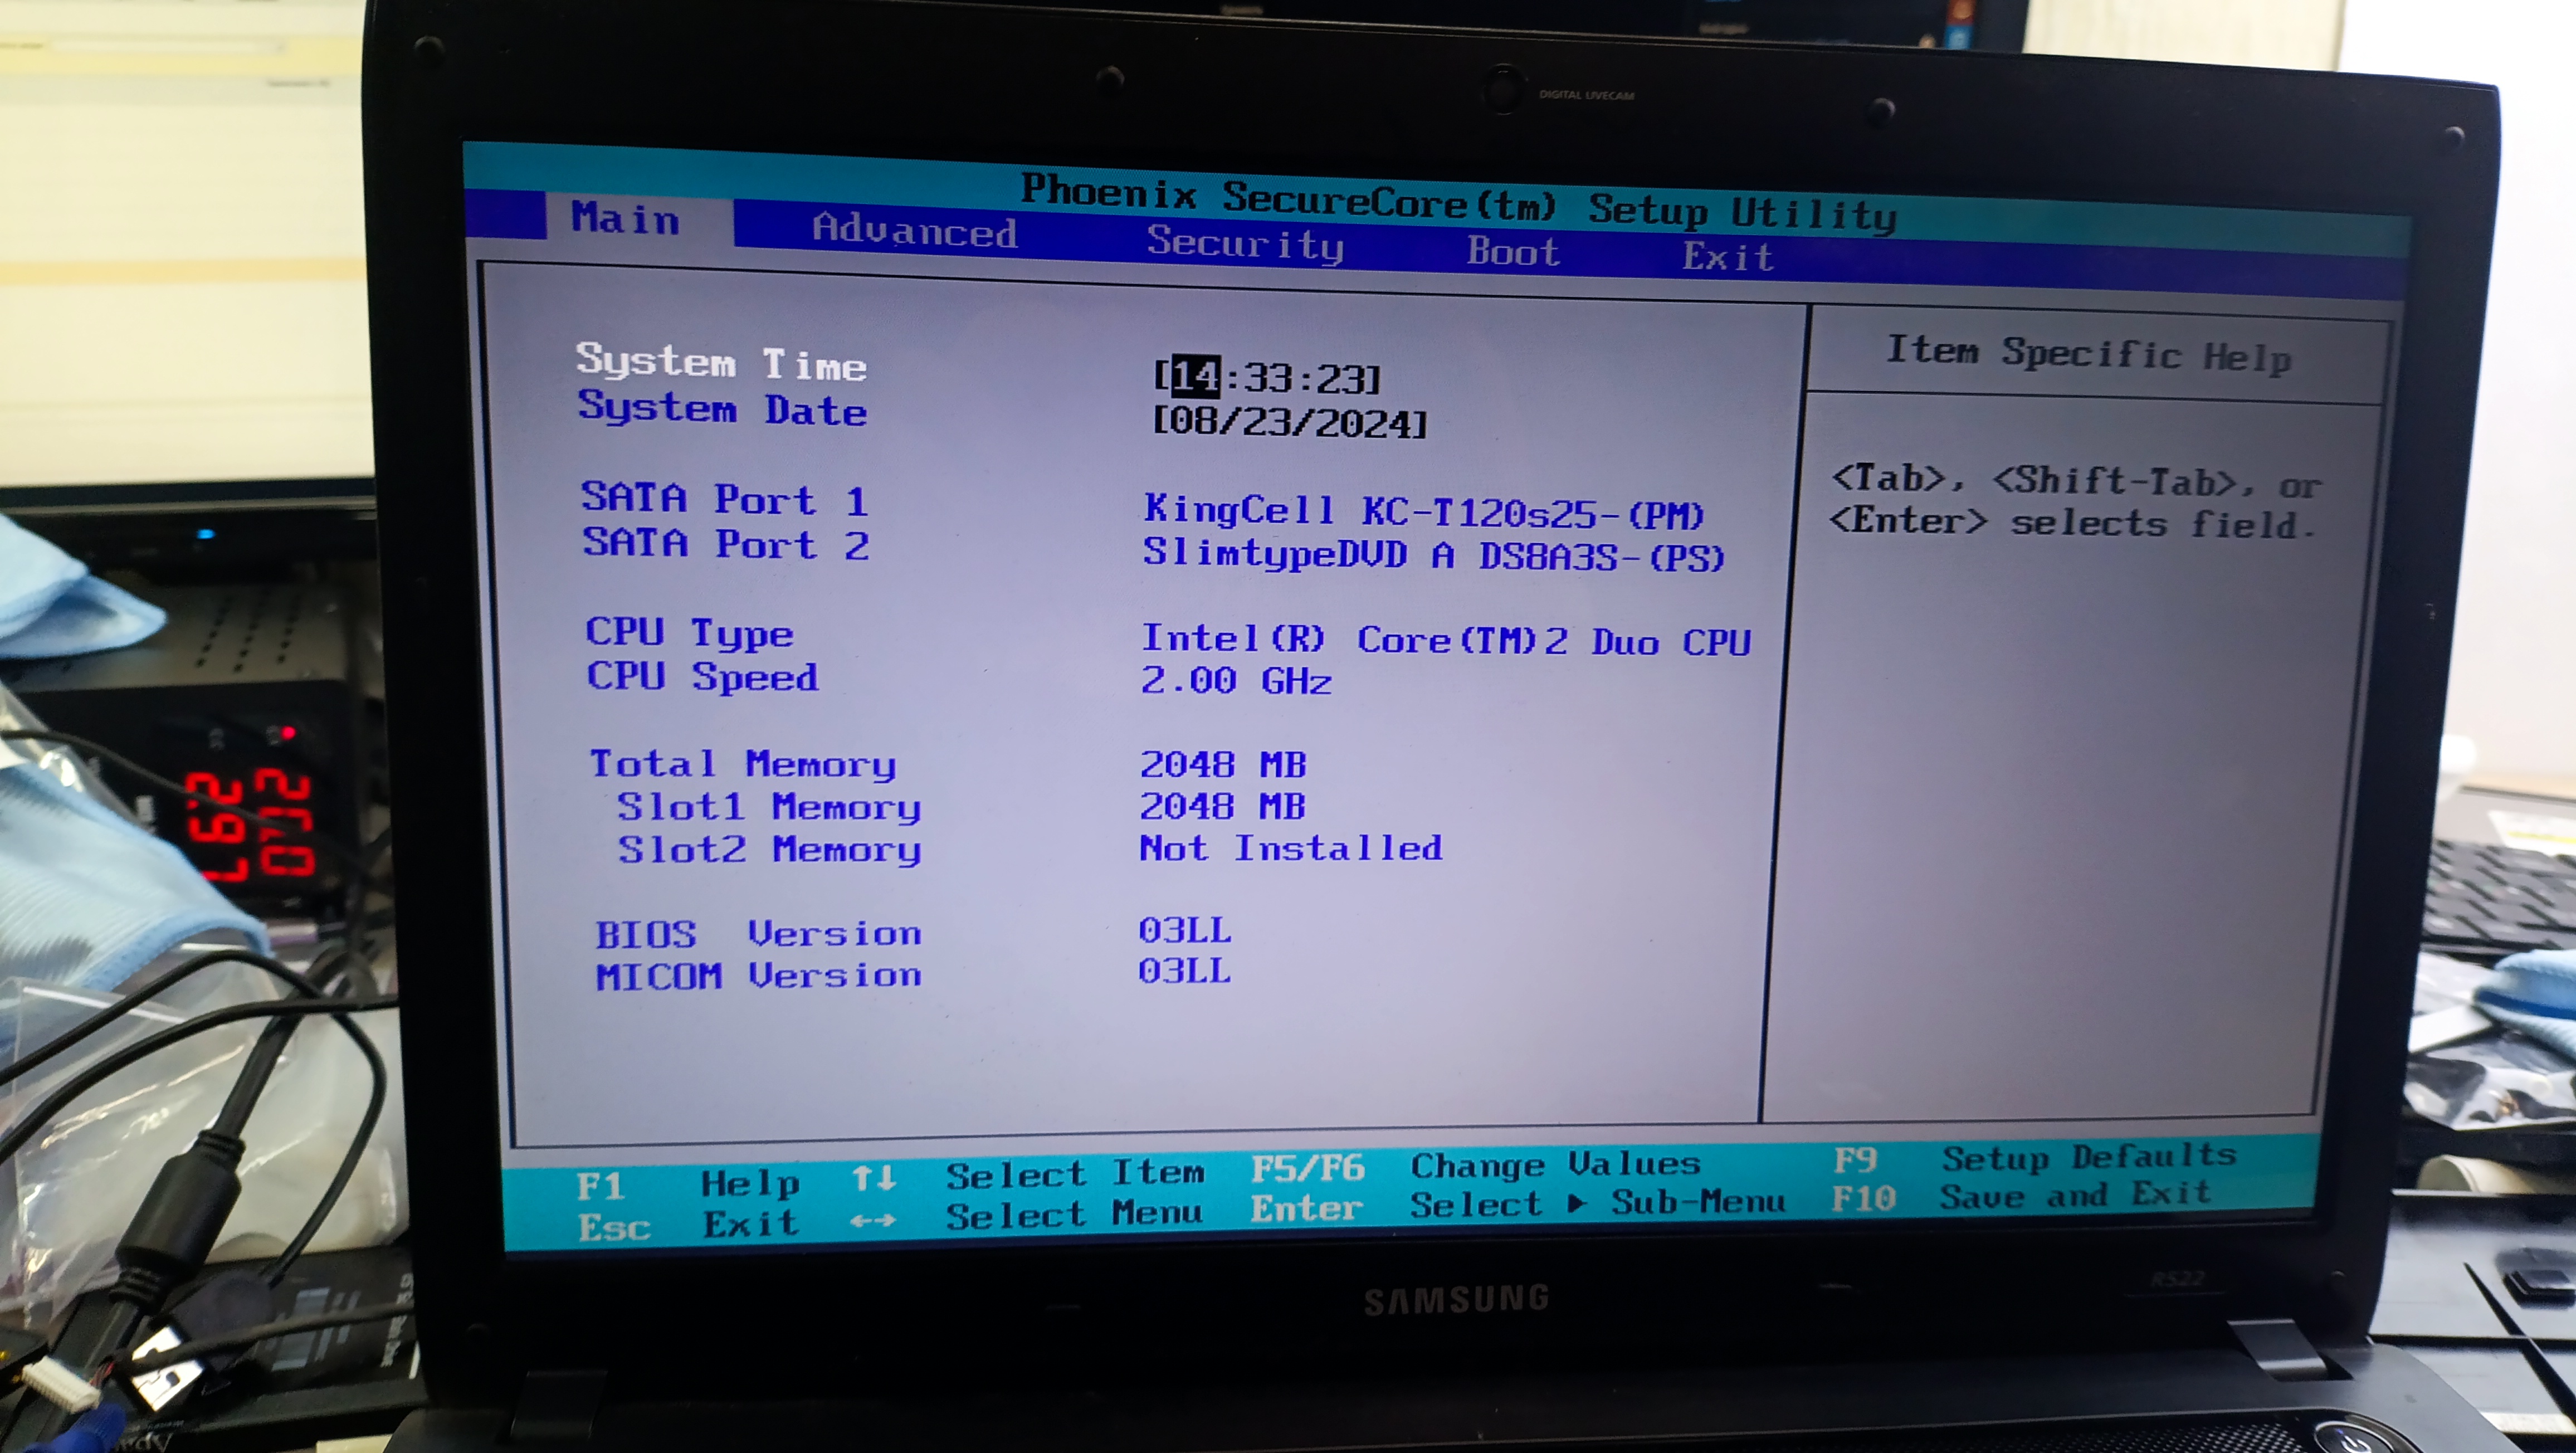
Task: Click the up-down arrows Select Item icon
Action: 873,1178
